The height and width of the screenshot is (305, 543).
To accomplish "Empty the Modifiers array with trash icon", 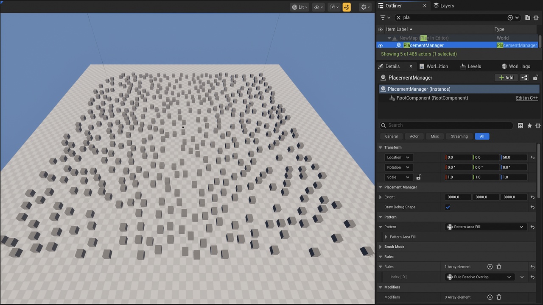I will (x=499, y=297).
